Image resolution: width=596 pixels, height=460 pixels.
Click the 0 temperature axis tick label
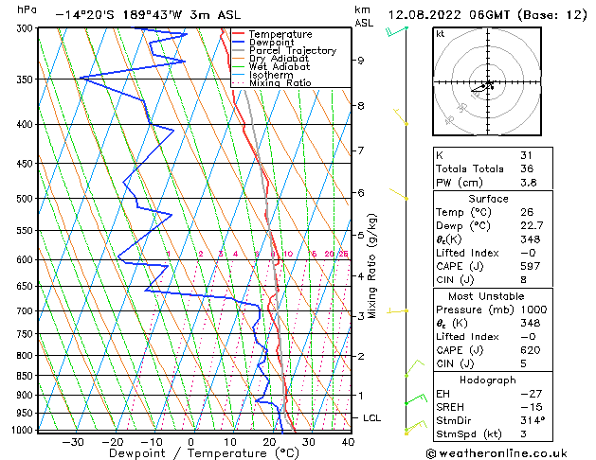[190, 442]
